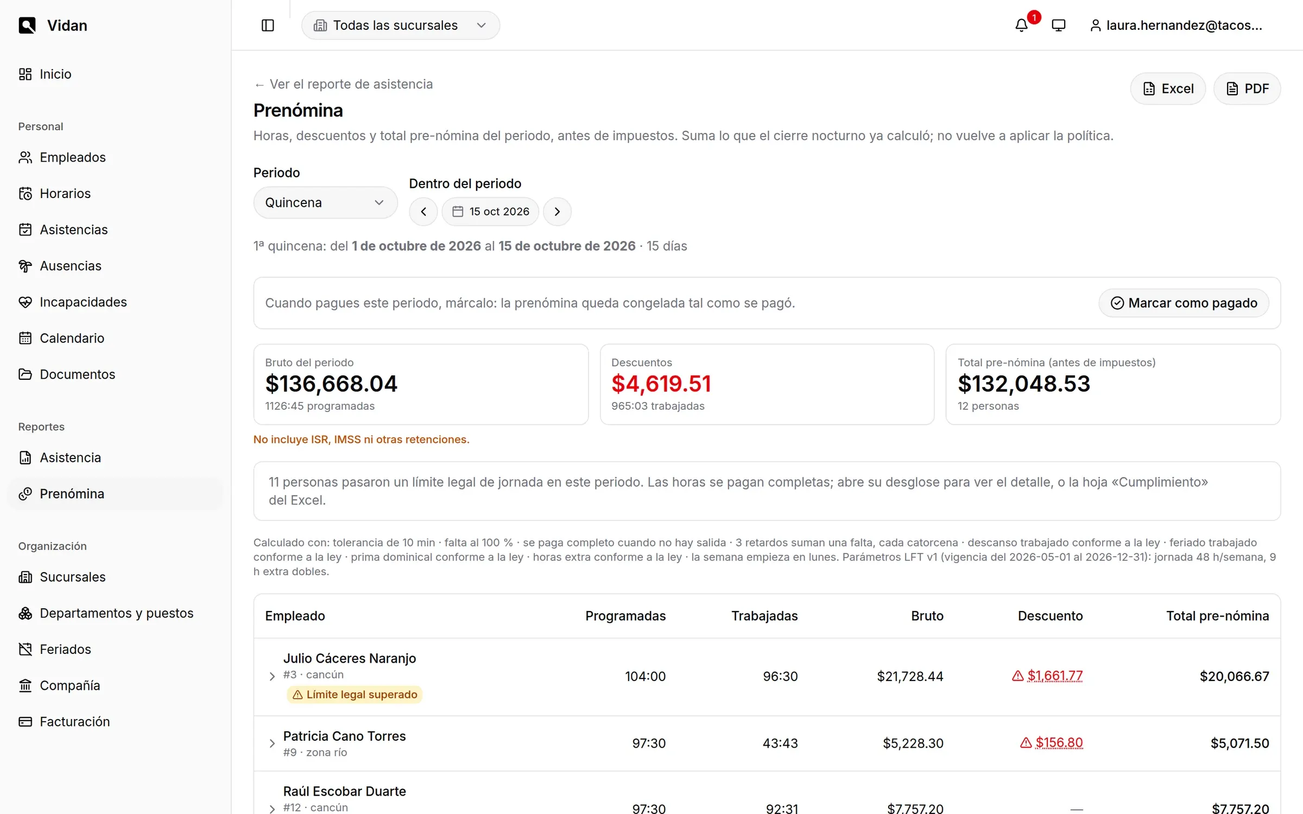The height and width of the screenshot is (814, 1303).
Task: Export report to Excel
Action: pyautogui.click(x=1168, y=88)
